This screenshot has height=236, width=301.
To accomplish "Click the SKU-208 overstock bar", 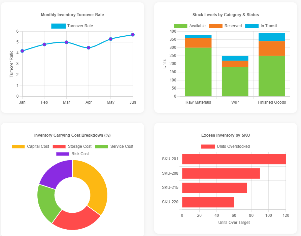I will pos(221,173).
